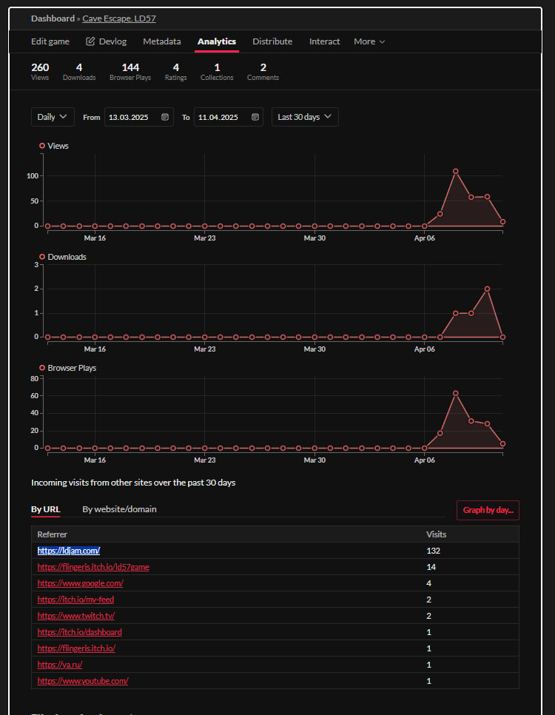Click the 144 Browser Plays stat
This screenshot has height=715, width=555.
pos(130,72)
